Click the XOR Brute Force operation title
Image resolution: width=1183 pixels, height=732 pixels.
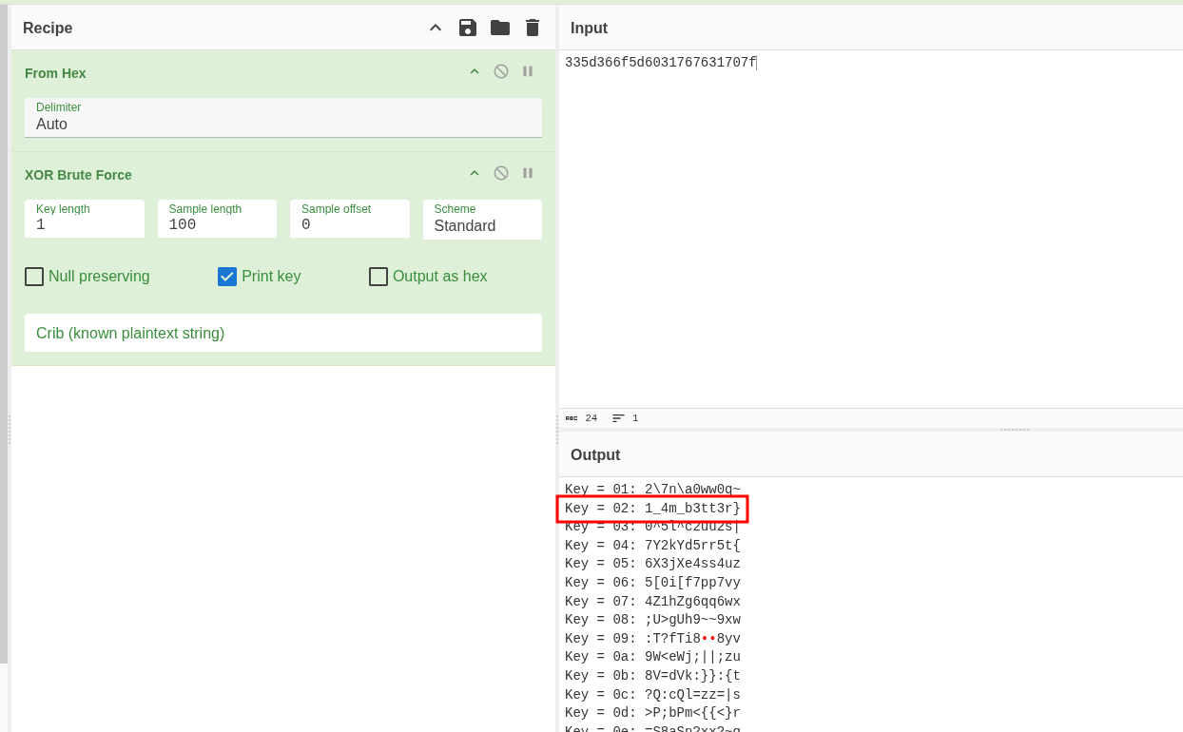coord(78,175)
